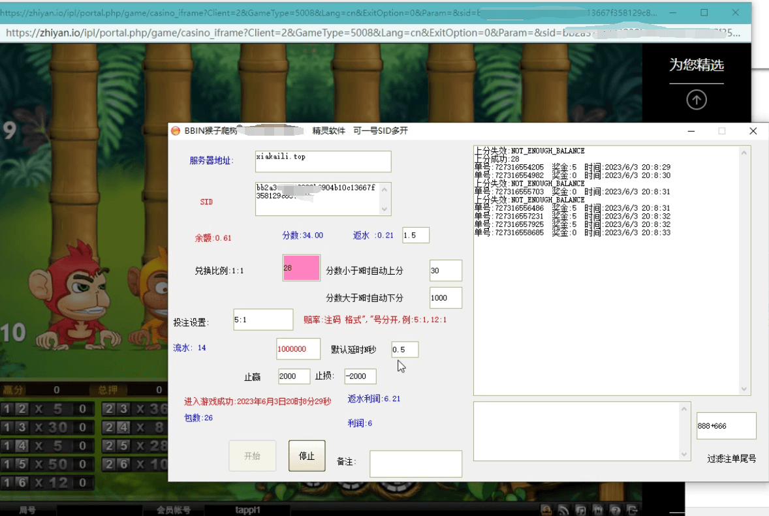Minimize the BBIN tool window
This screenshot has width=769, height=516.
click(691, 131)
